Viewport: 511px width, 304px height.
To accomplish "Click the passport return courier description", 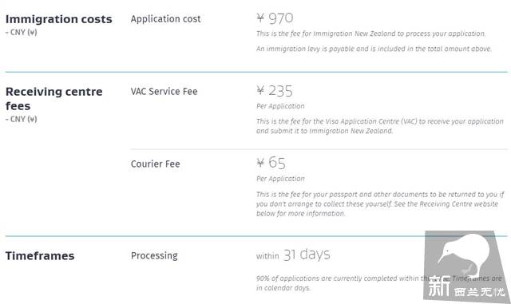I will (x=380, y=204).
